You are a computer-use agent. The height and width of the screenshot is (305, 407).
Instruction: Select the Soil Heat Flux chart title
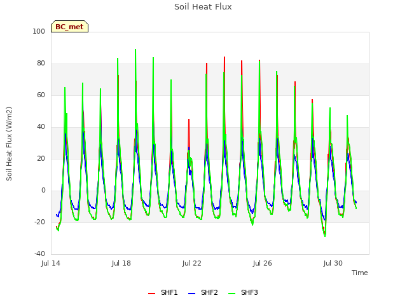pos(203,7)
